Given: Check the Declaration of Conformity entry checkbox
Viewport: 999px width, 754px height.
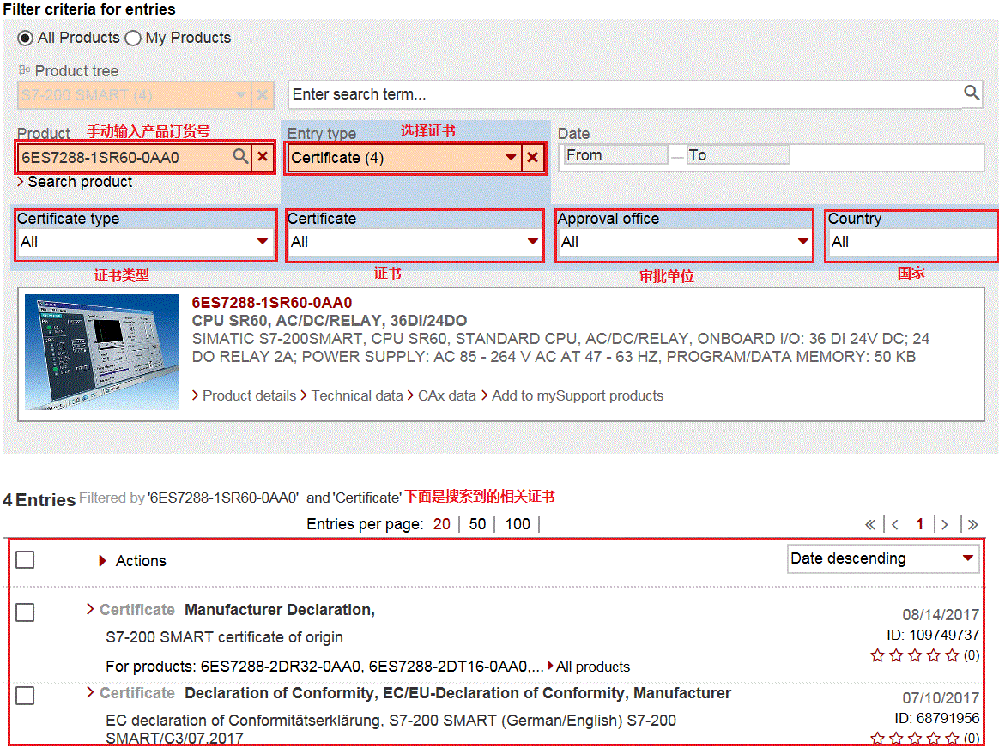Looking at the screenshot, I should [x=25, y=696].
